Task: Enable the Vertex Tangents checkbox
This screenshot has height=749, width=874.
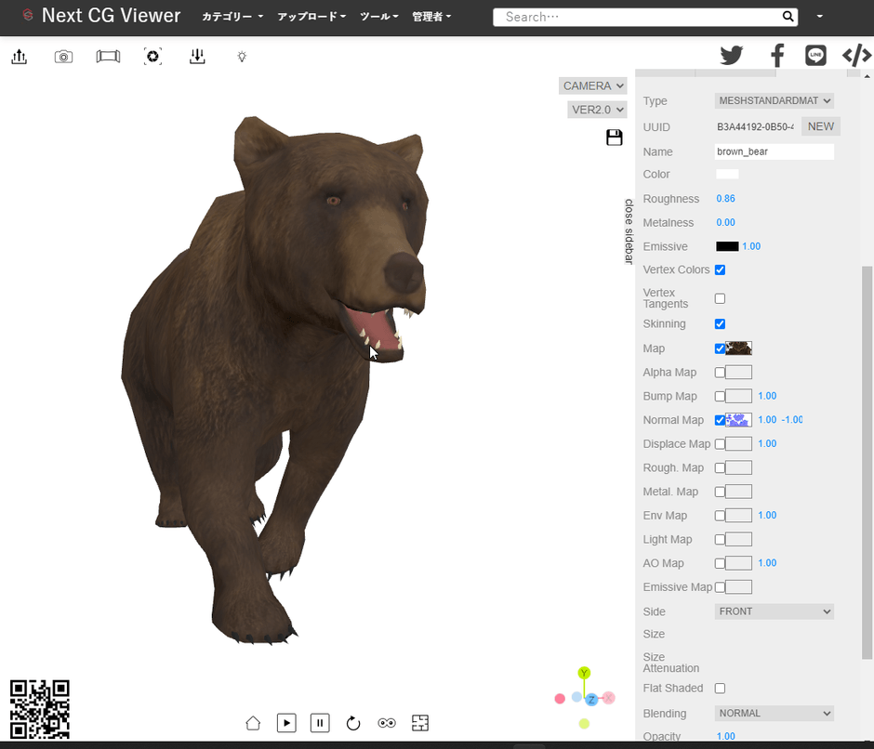Action: tap(720, 298)
